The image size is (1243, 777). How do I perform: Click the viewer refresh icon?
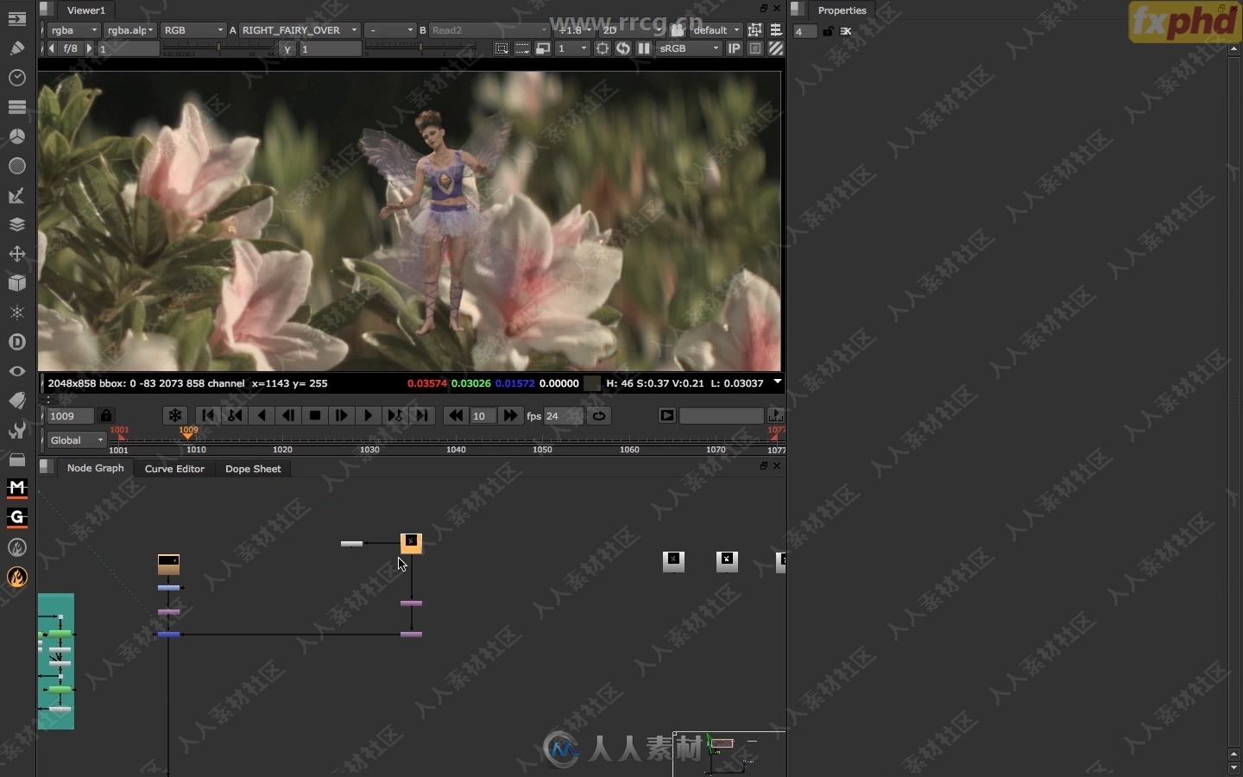point(623,48)
